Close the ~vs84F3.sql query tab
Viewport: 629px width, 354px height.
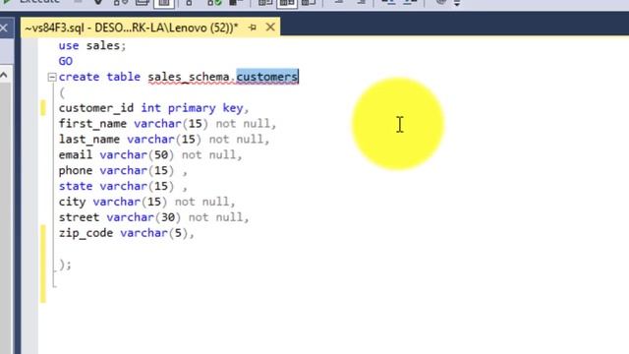point(270,28)
